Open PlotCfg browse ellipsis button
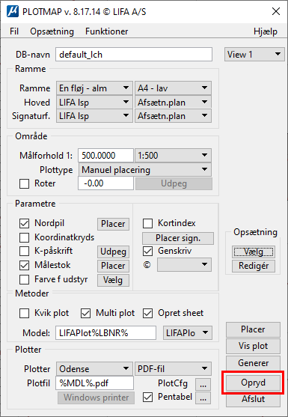Viewport: 288px width, 417px height. (203, 384)
